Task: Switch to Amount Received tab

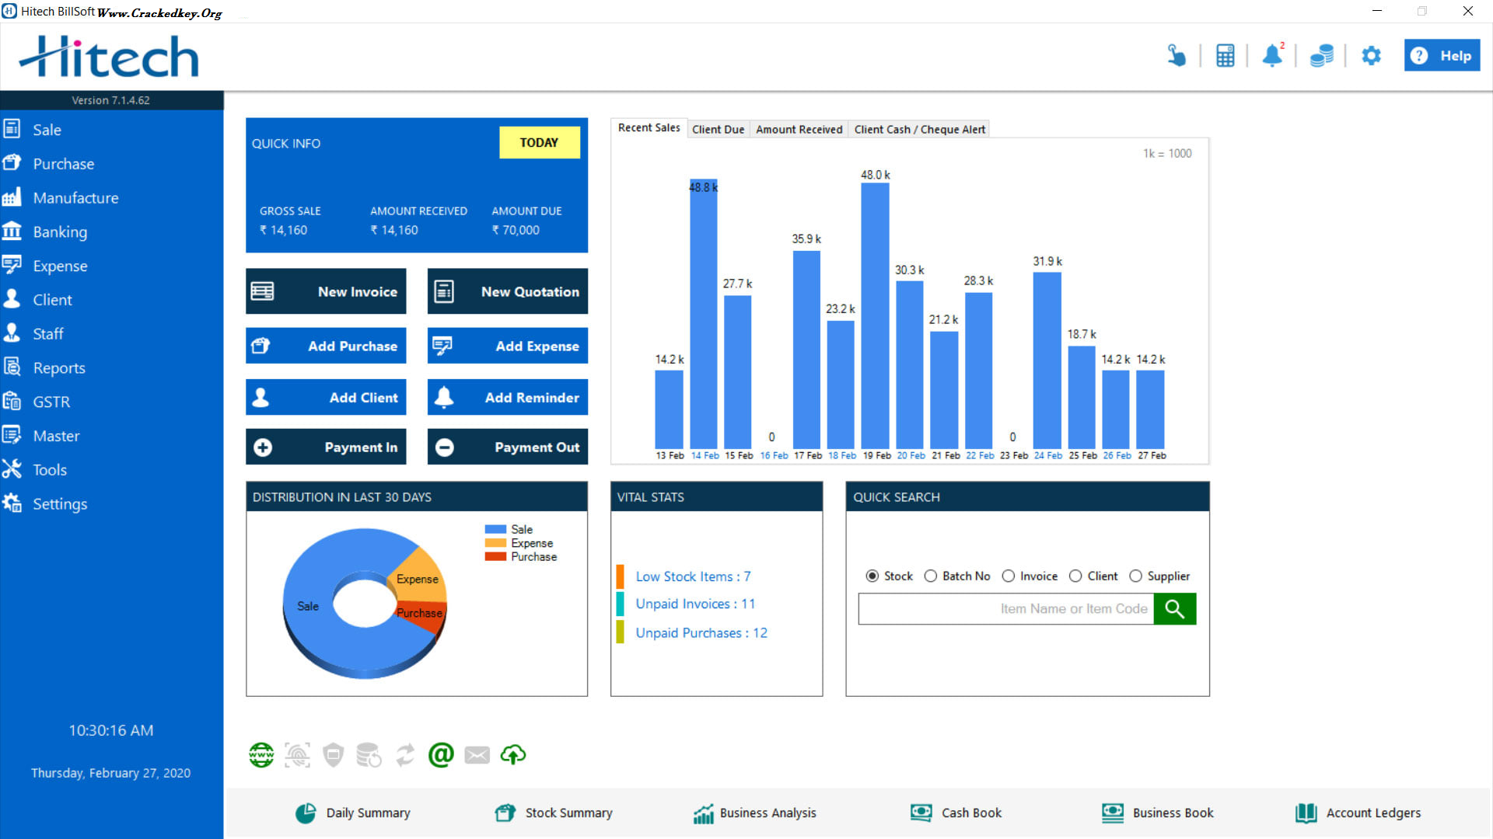Action: (799, 129)
